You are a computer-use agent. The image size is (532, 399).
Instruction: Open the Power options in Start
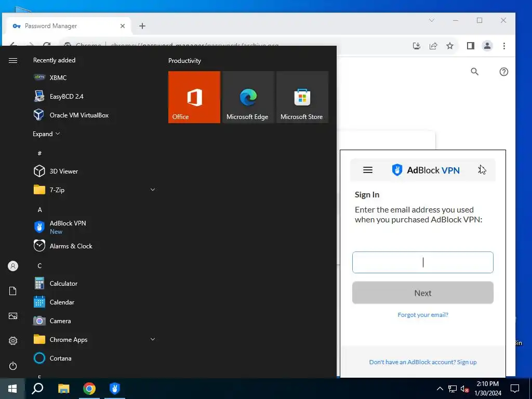click(13, 366)
